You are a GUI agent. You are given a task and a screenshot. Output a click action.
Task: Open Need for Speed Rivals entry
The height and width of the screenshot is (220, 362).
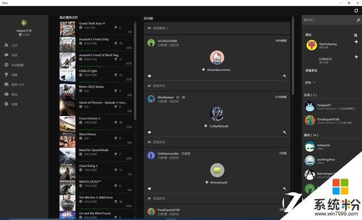tap(96, 156)
